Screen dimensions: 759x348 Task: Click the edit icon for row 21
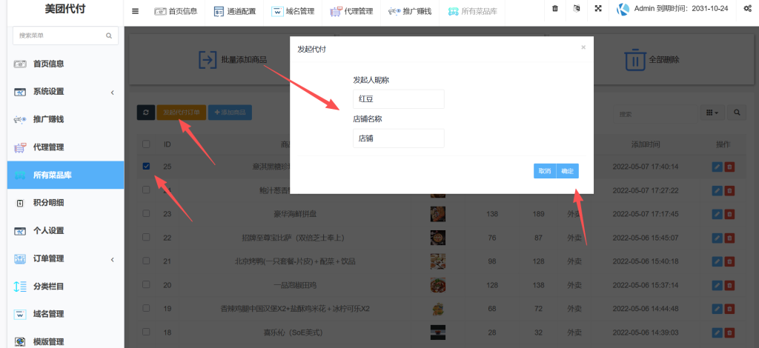[x=717, y=261]
